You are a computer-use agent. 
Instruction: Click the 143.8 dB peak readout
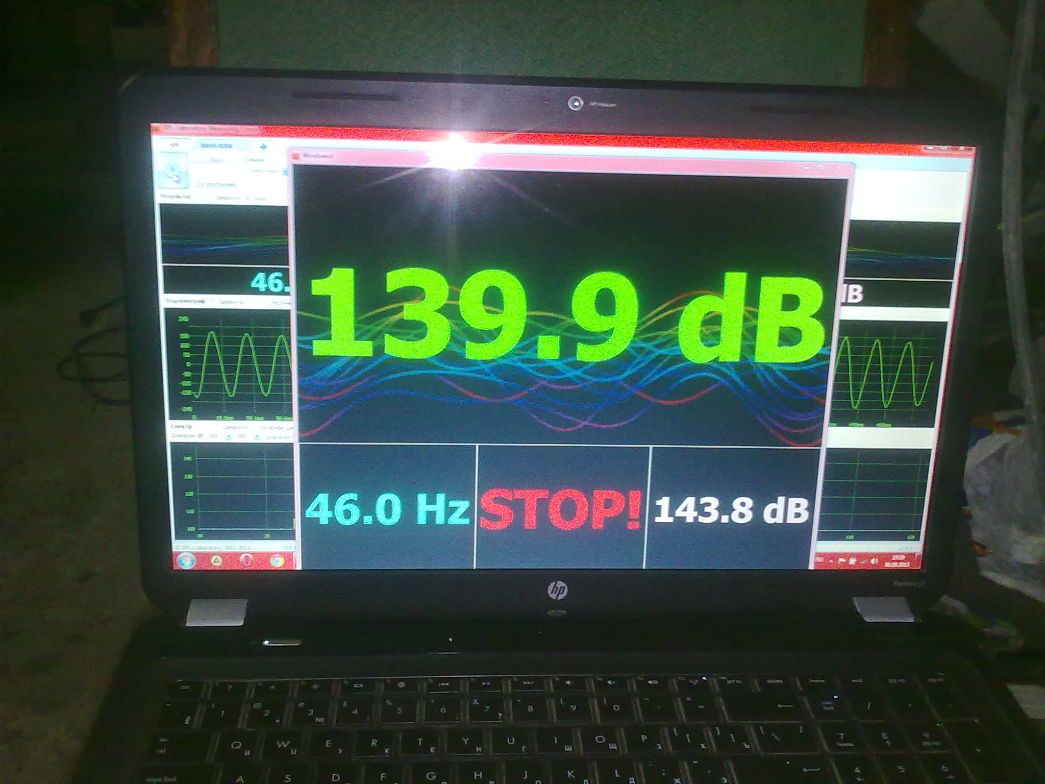(x=731, y=509)
